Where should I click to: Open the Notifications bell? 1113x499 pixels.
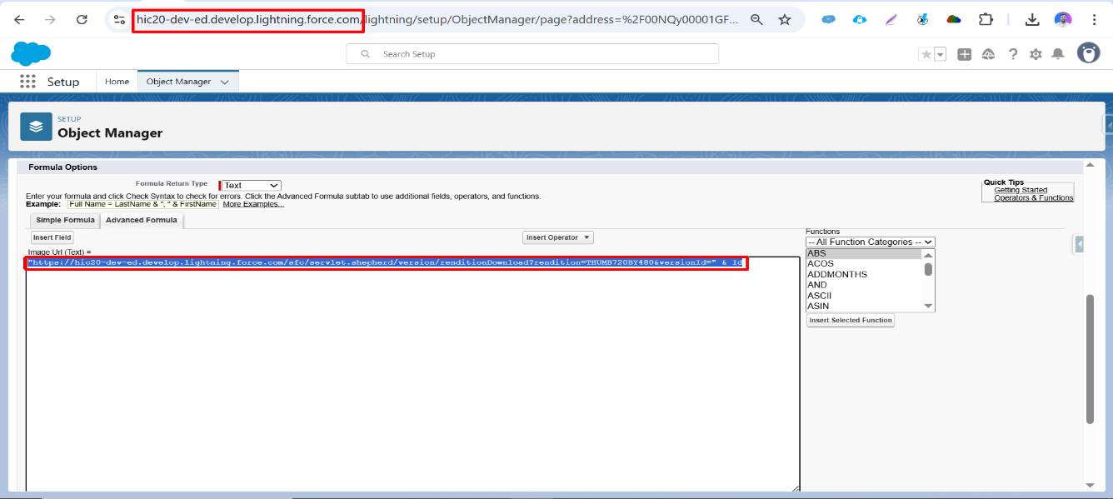(x=1058, y=54)
